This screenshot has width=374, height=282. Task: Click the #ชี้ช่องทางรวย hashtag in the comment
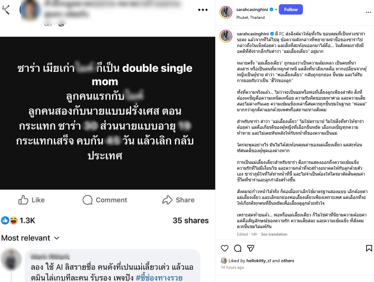(159, 278)
